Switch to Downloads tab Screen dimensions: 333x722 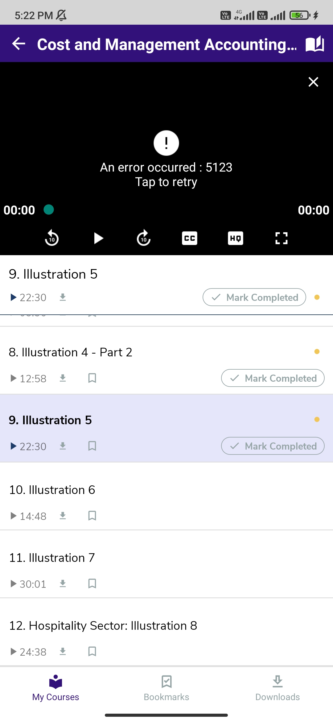coord(277,688)
